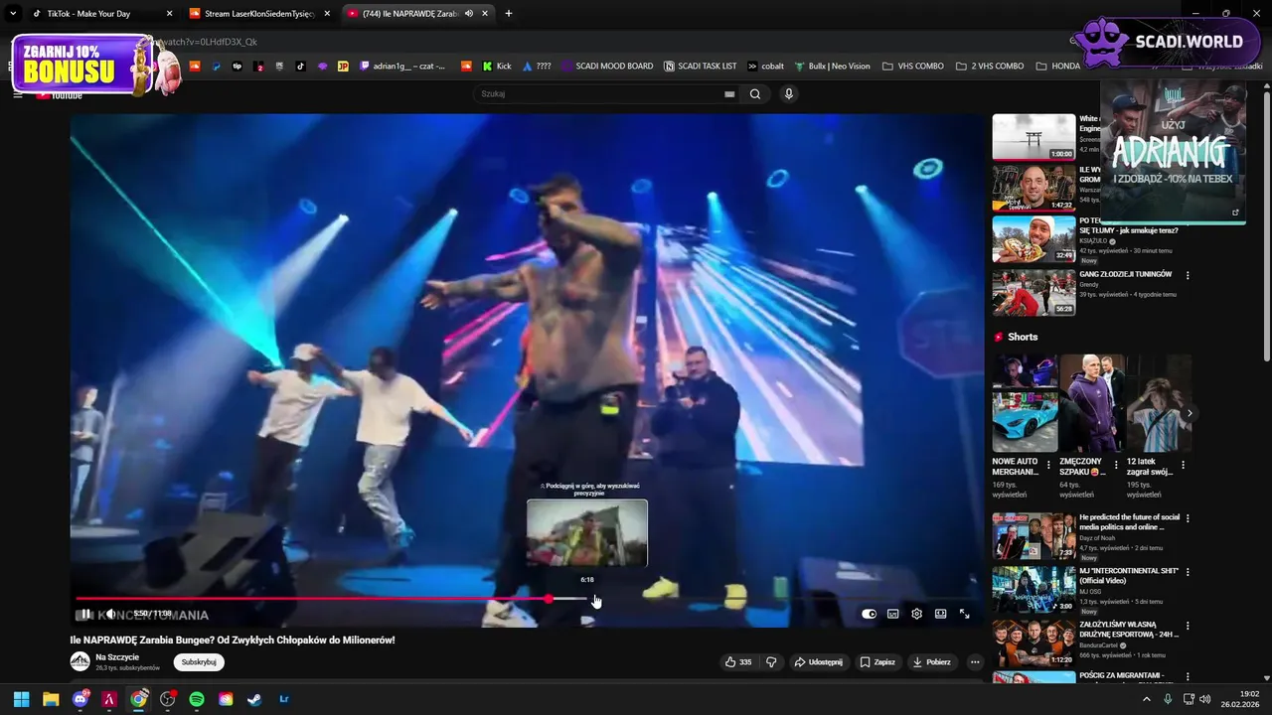Open the tab search dropdown arrow
This screenshot has width=1272, height=715.
click(12, 14)
